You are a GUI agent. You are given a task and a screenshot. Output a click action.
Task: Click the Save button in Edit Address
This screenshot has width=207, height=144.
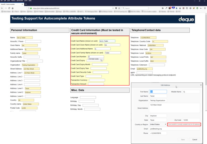(183, 140)
